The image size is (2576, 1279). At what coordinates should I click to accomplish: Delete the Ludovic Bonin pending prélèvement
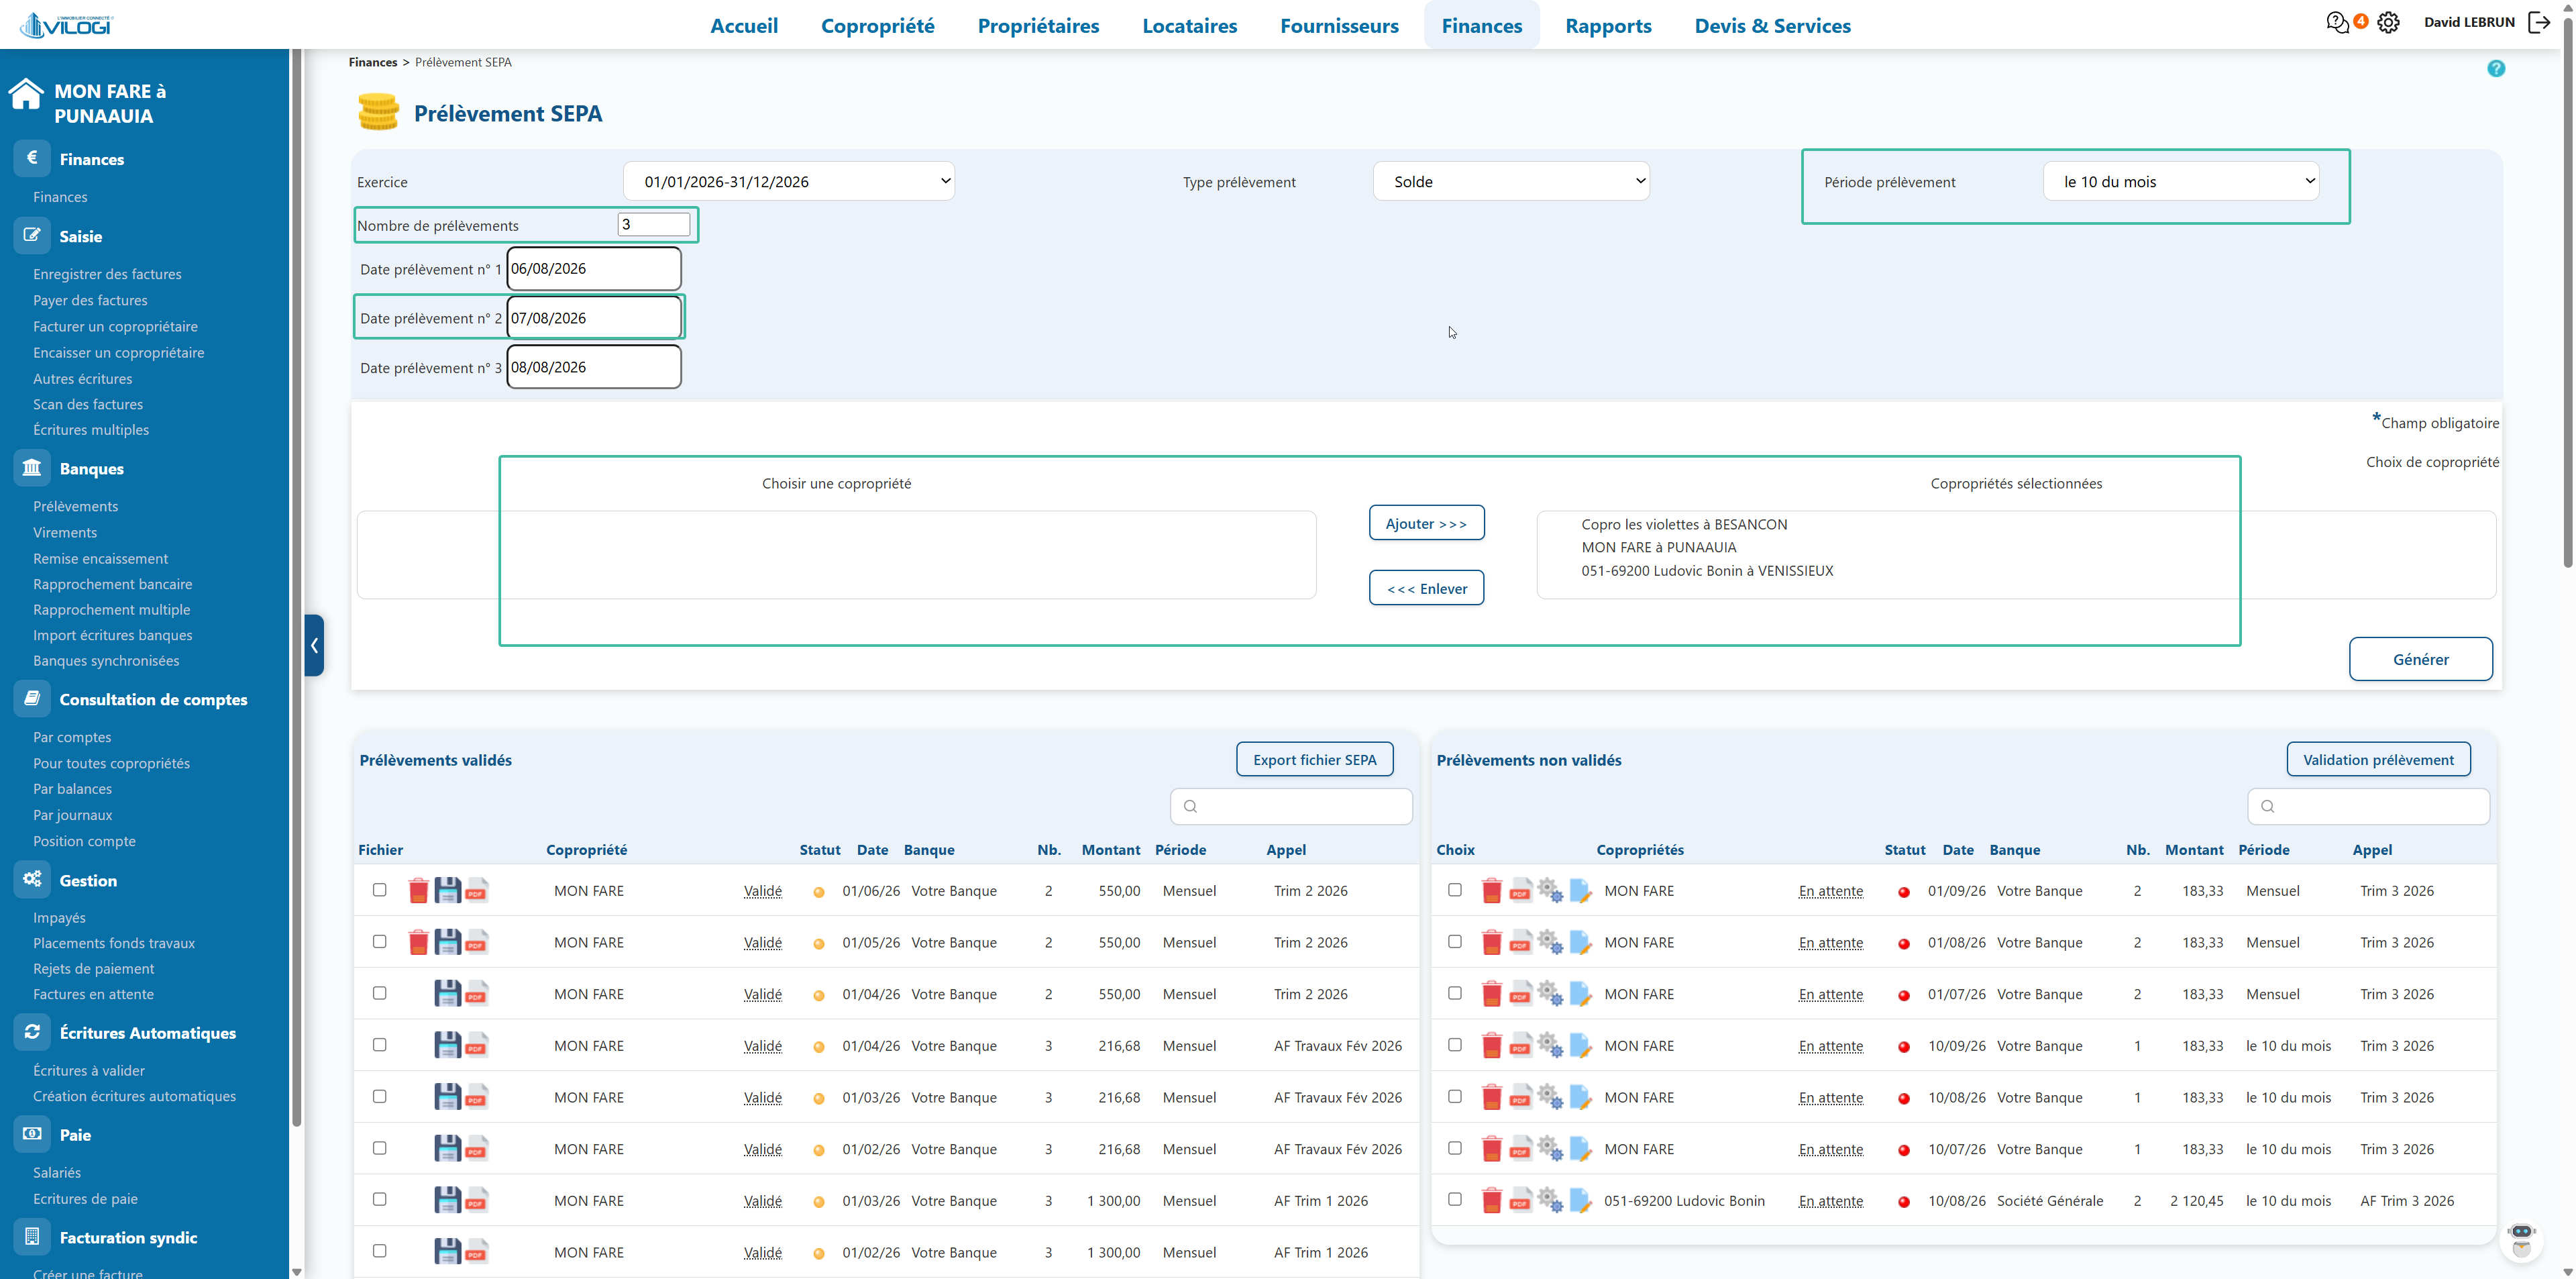click(x=1491, y=1200)
